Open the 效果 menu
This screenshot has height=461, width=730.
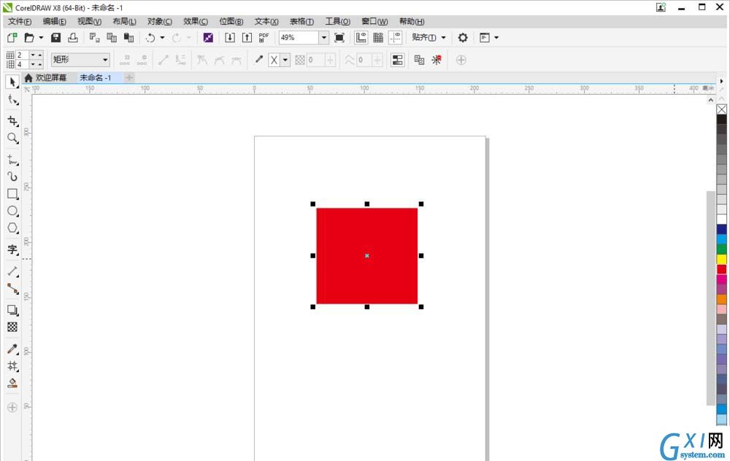(196, 21)
